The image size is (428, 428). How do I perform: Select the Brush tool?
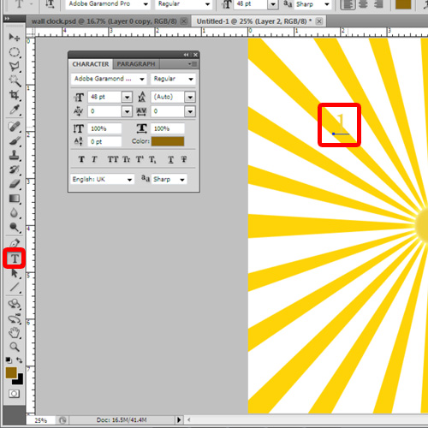click(14, 140)
